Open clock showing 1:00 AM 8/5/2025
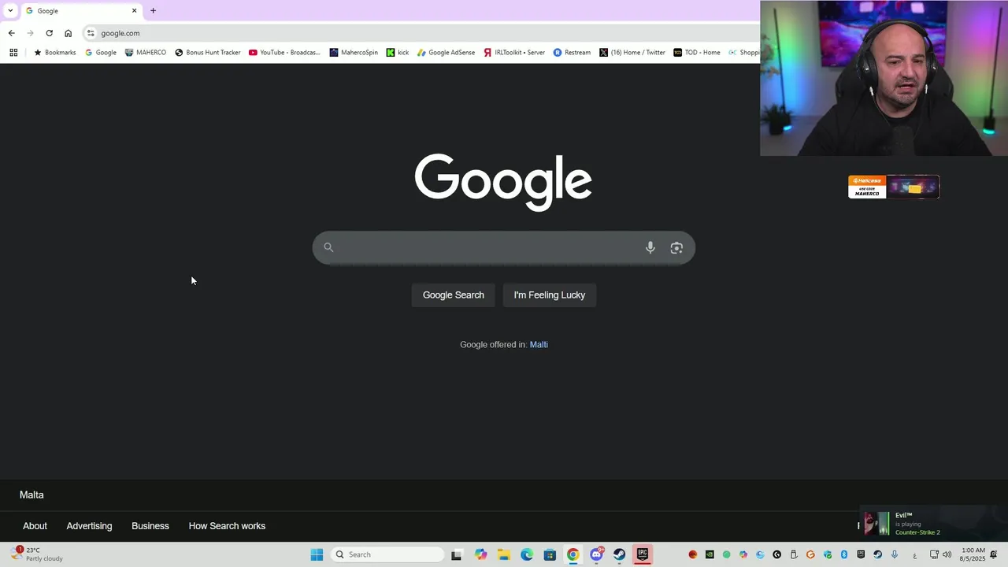The width and height of the screenshot is (1008, 567). 973,554
